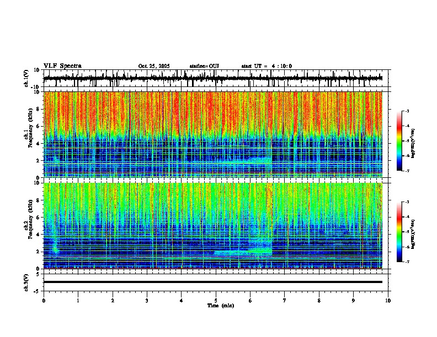Image resolution: width=437 pixels, height=337 pixels.
Task: Click the ch.1 "Frequency (kHz)" axis label
Action: 30,128
